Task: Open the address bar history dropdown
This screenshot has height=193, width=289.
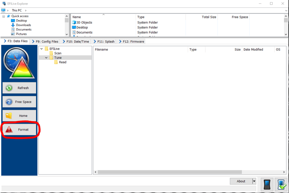Action: [x=286, y=10]
